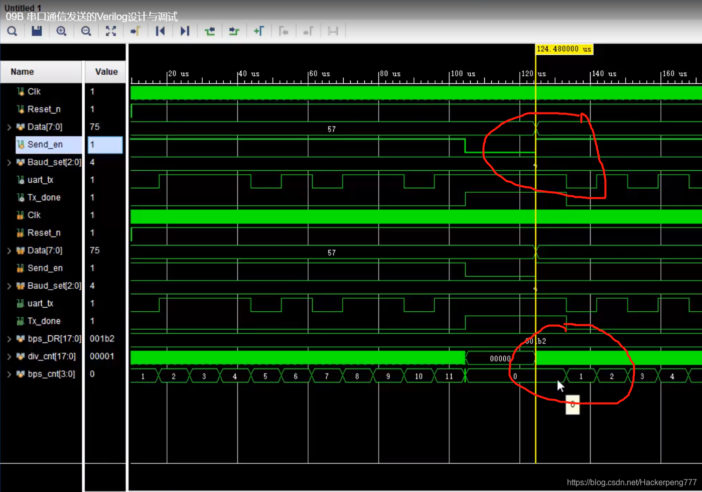
Task: Add a marker at the cursor
Action: [258, 31]
